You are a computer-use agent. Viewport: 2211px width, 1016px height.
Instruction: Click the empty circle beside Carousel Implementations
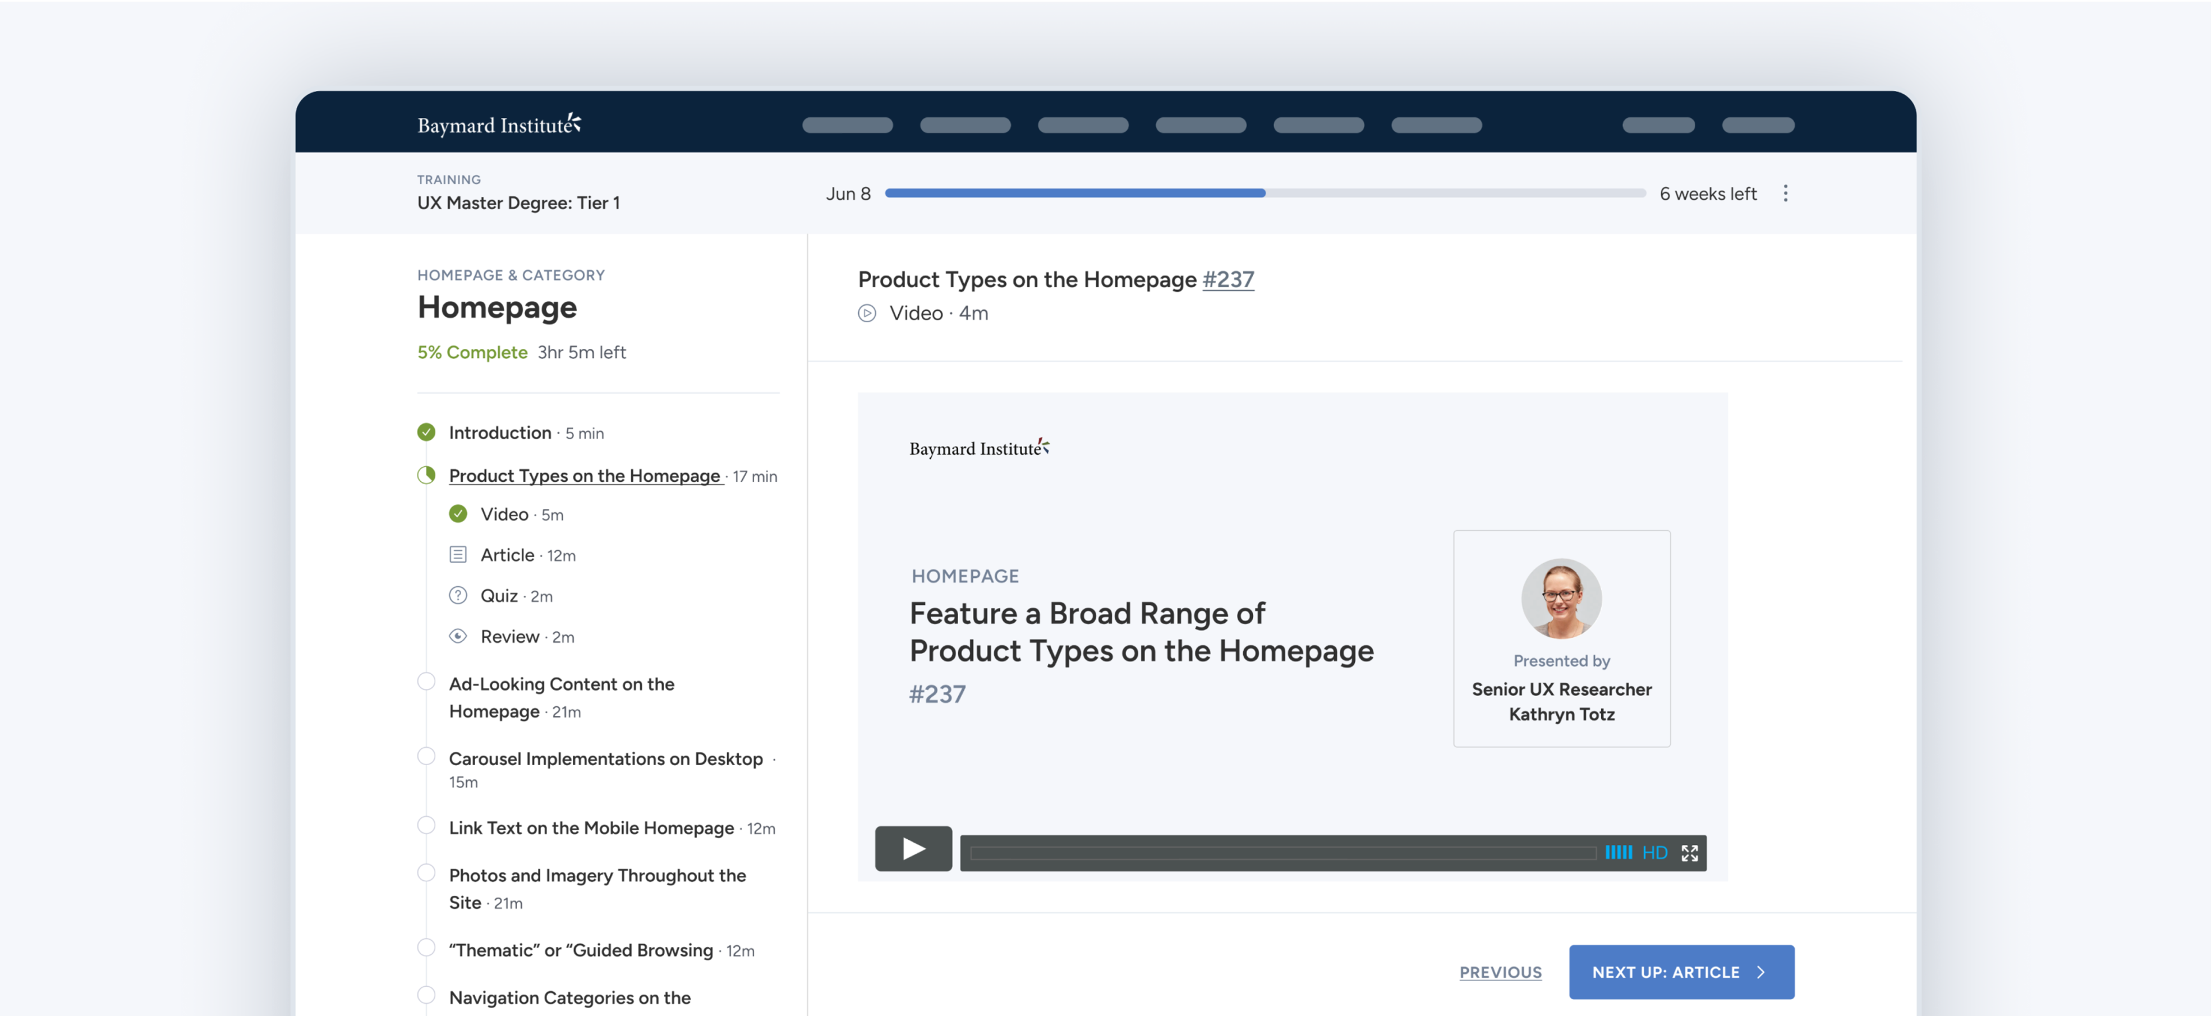[427, 756]
